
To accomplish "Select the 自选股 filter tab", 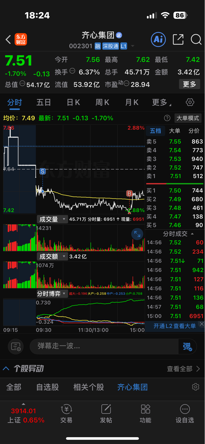I will [47, 387].
